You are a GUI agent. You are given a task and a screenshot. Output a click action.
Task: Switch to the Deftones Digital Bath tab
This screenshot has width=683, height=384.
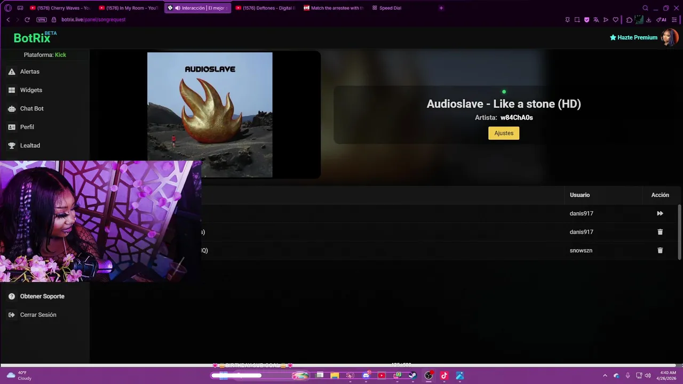[x=265, y=8]
